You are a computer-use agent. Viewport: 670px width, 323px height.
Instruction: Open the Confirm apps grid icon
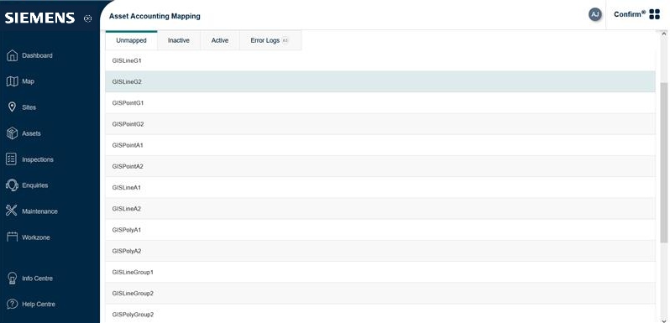tap(654, 14)
